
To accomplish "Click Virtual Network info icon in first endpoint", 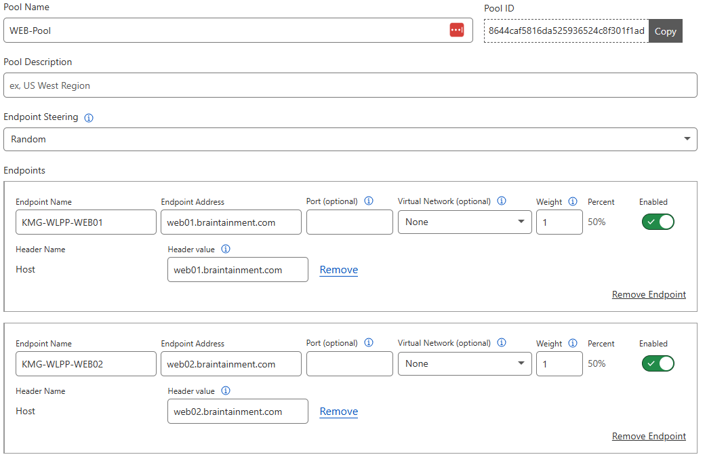I will (x=502, y=201).
